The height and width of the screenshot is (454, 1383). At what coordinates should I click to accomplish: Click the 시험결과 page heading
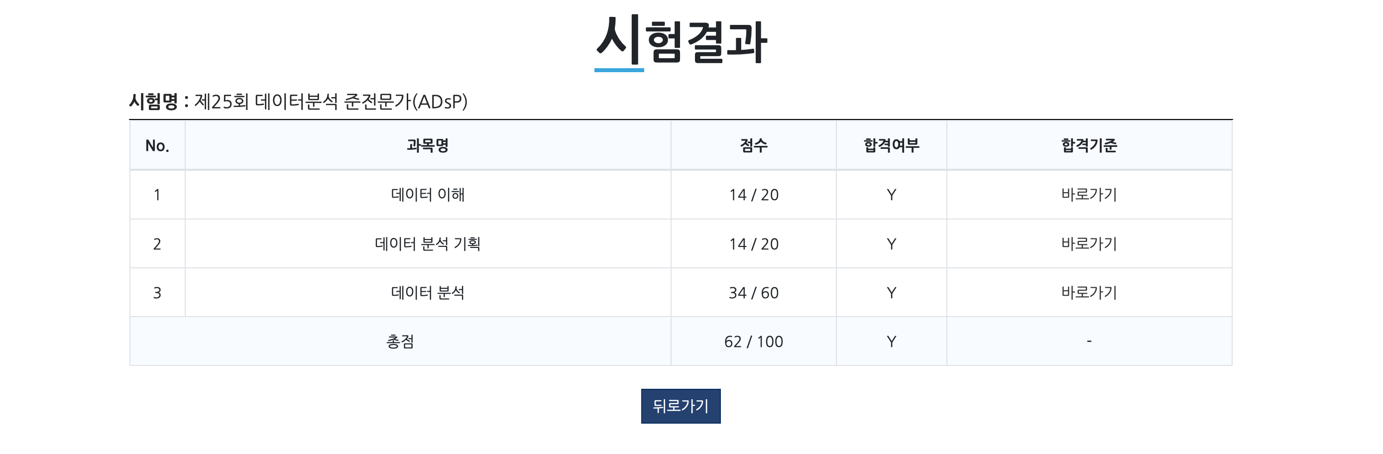681,41
